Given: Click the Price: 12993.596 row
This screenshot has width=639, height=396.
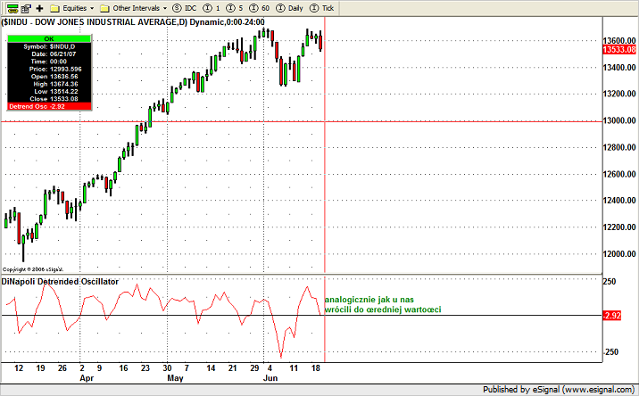Looking at the screenshot, I should click(x=49, y=69).
